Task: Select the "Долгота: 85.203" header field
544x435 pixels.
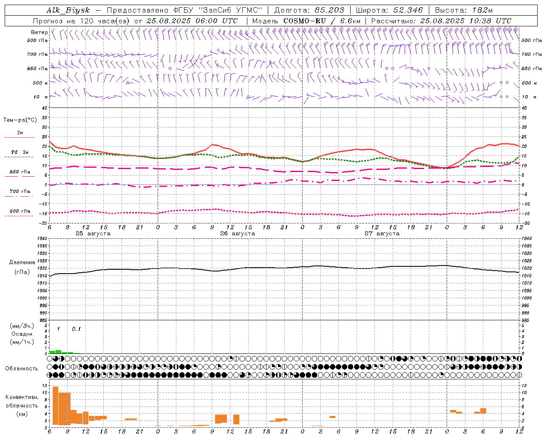Action: pos(309,10)
